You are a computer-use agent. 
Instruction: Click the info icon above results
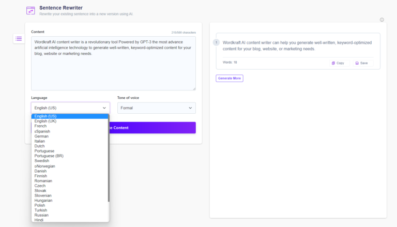[x=381, y=20]
